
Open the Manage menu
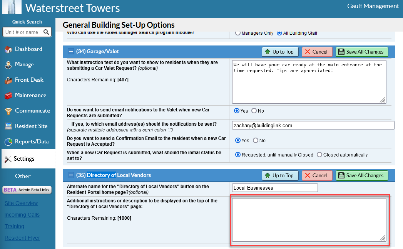pyautogui.click(x=24, y=64)
